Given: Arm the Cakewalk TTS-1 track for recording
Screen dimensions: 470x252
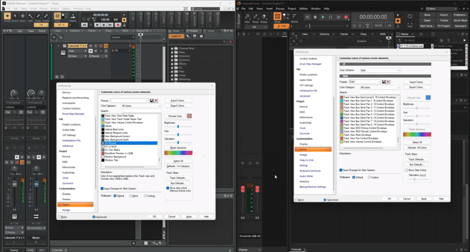Looking at the screenshot, I should 101,46.
